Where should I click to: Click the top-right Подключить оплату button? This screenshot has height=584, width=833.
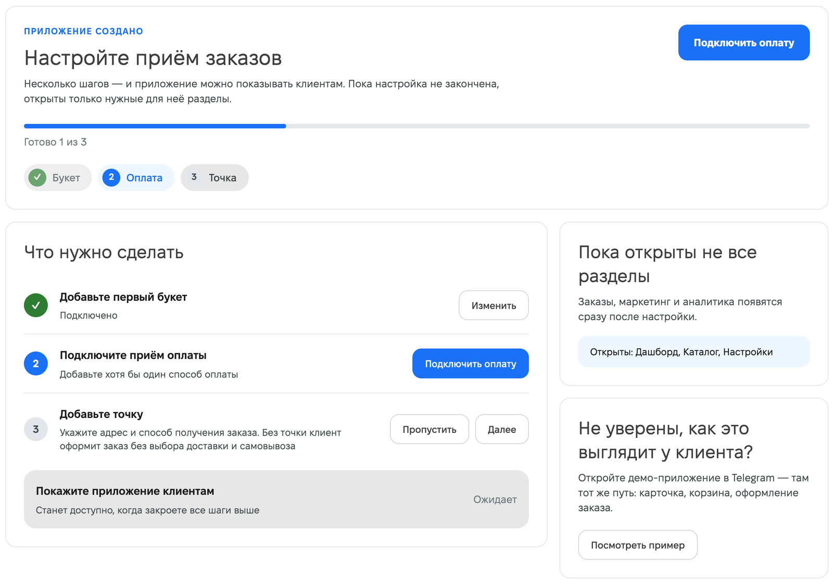(x=743, y=43)
